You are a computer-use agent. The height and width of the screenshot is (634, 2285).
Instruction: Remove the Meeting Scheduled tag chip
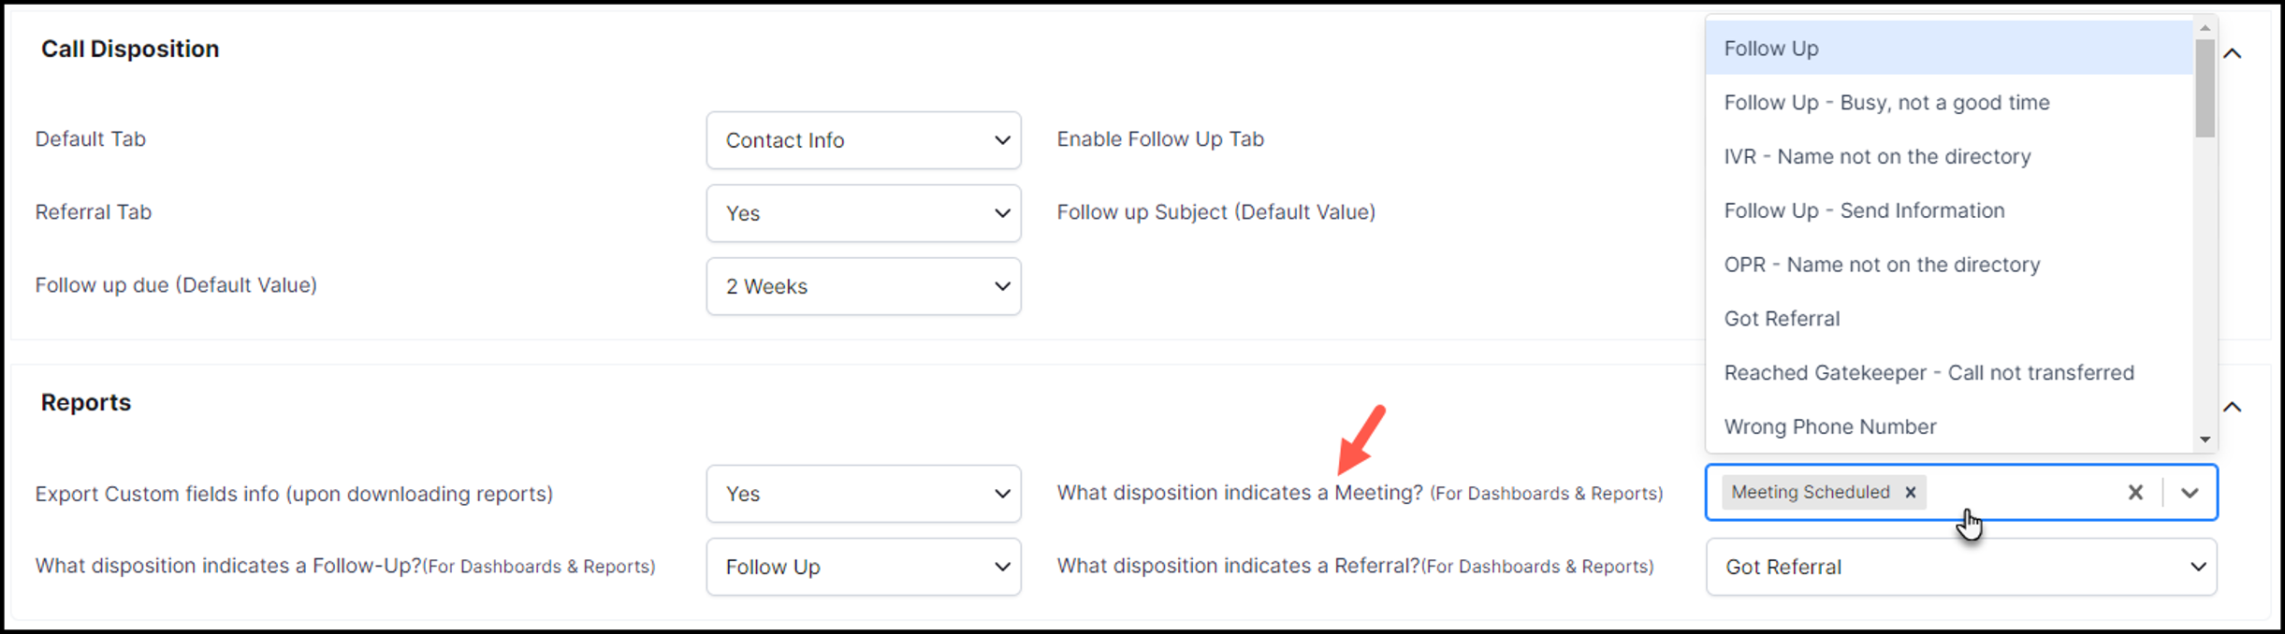1911,492
